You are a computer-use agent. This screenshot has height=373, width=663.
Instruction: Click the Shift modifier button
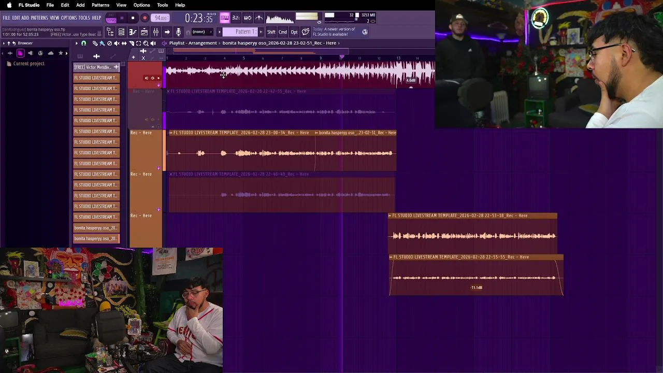pos(271,32)
